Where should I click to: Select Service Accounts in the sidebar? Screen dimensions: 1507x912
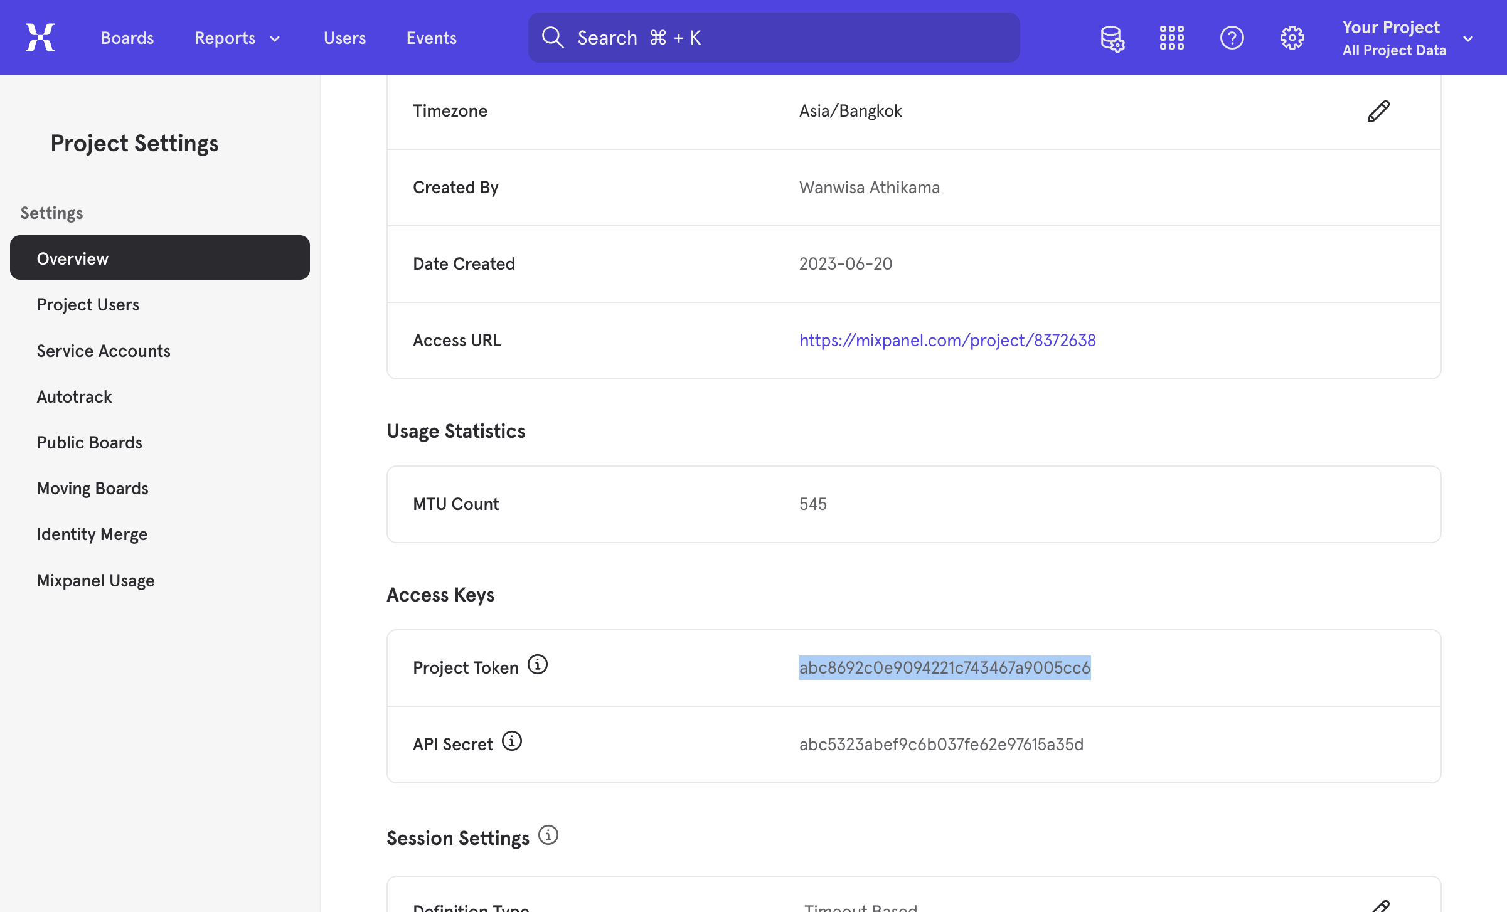[104, 351]
